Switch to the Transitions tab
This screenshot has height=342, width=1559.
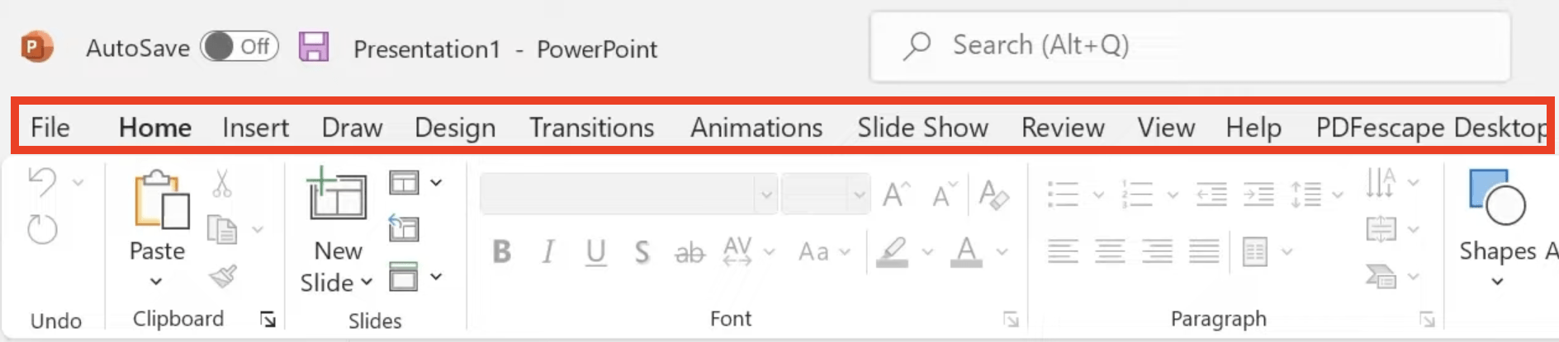click(591, 128)
